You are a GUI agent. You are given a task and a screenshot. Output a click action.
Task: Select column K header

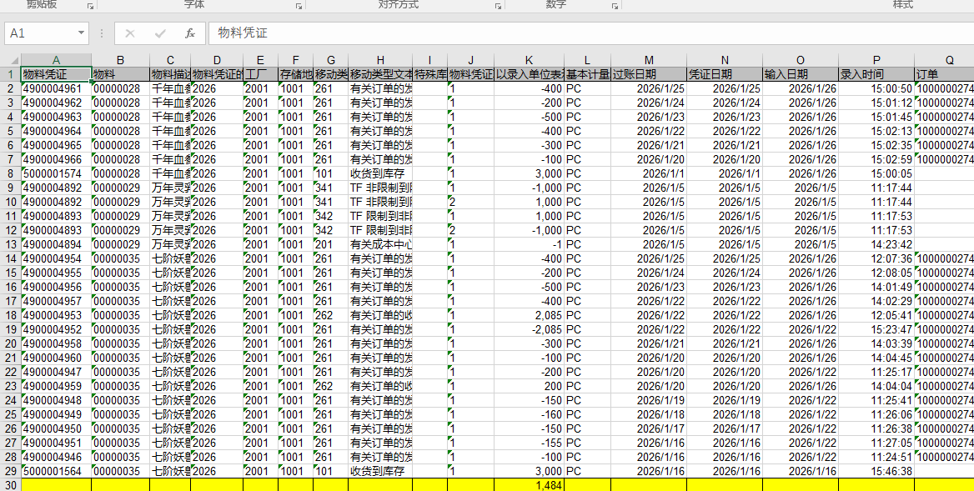[529, 60]
